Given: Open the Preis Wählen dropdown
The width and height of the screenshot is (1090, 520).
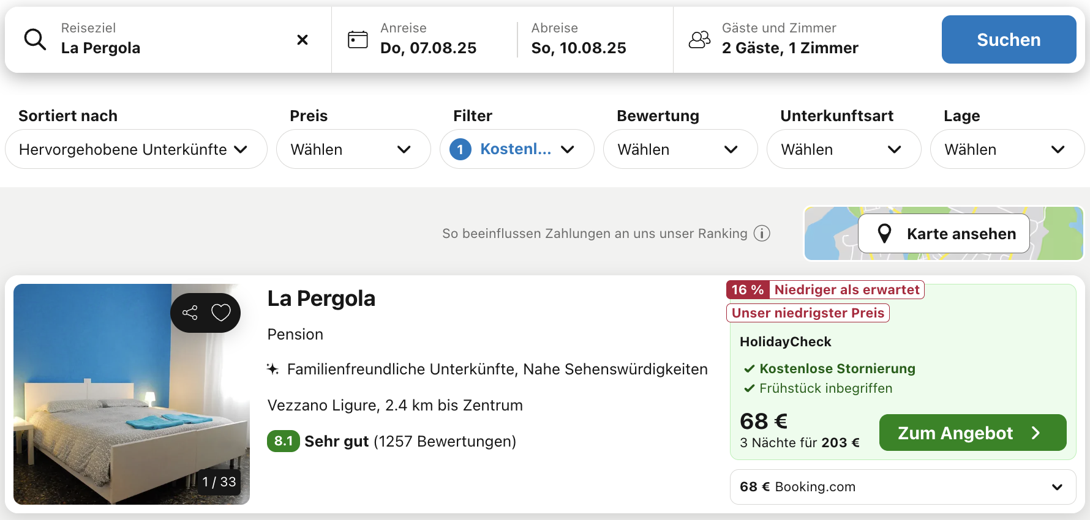Looking at the screenshot, I should 353,149.
